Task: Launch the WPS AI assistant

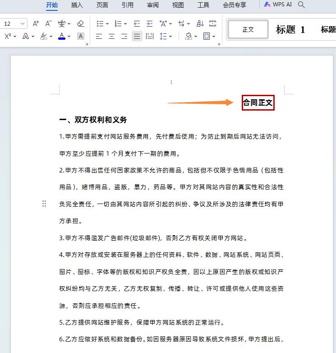Action: (278, 5)
